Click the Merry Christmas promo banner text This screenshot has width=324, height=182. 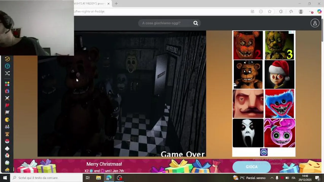tap(104, 164)
